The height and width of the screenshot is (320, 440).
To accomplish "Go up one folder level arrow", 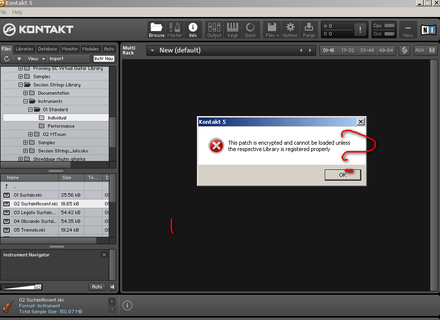I will pyautogui.click(x=6, y=186).
